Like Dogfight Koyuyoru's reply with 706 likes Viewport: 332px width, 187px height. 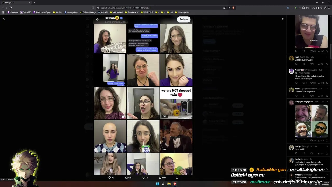(313, 141)
